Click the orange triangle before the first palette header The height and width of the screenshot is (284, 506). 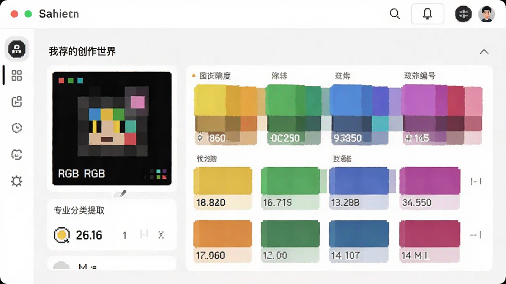click(x=194, y=75)
